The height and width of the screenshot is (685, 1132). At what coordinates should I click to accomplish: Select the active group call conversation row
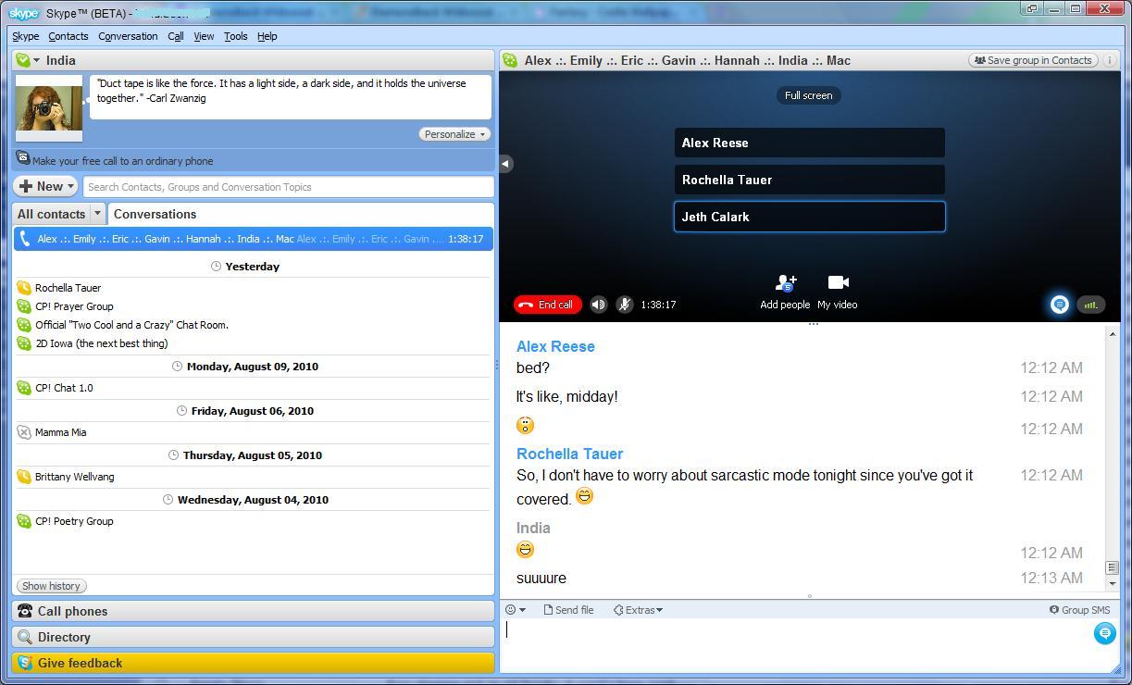click(x=253, y=239)
